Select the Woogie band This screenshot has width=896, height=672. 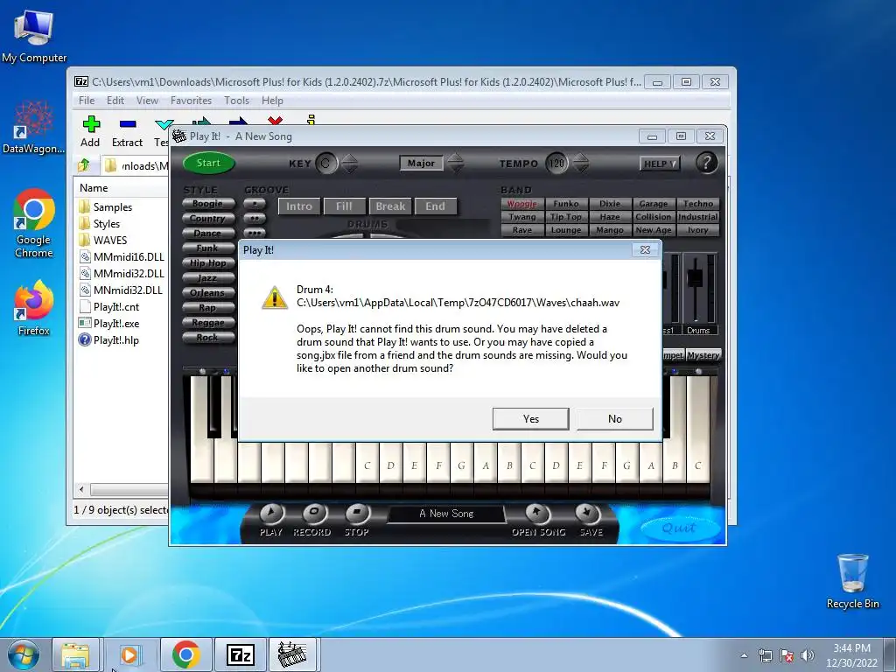click(x=522, y=203)
